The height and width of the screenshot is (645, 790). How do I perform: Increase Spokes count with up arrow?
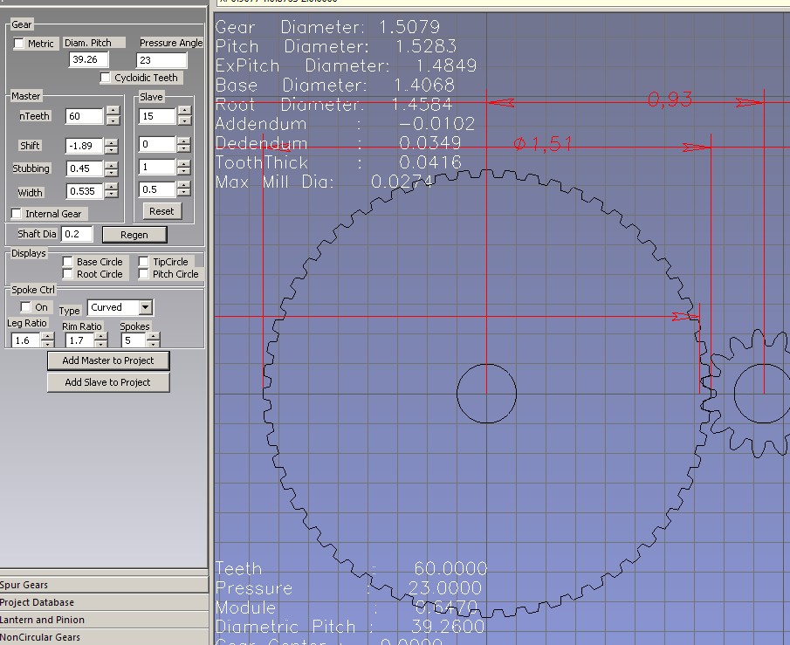[154, 336]
